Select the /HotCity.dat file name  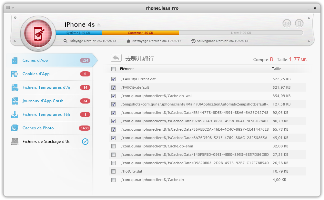click(132, 172)
